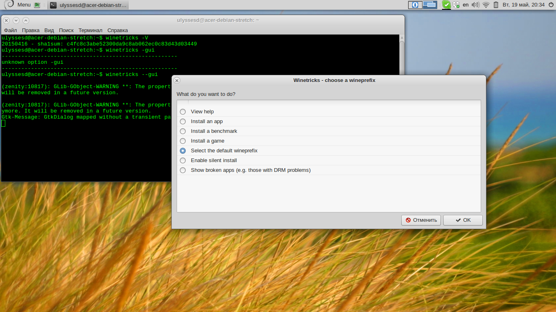This screenshot has height=312, width=556.
Task: Pick the 'Install a game' radio option
Action: (183, 141)
